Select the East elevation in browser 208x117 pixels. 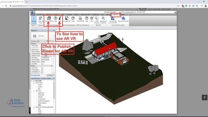pyautogui.click(x=39, y=109)
